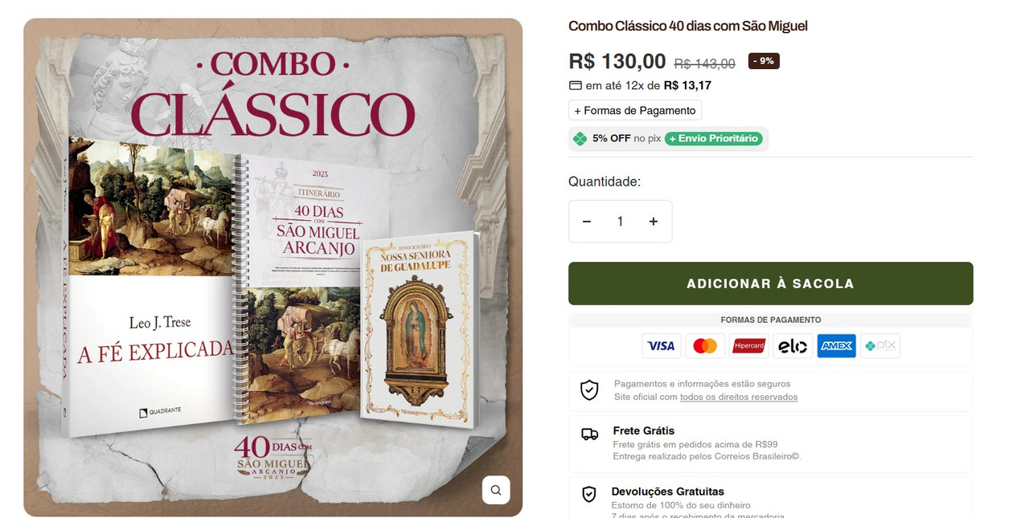Decrease quantity with the minus button
1029x518 pixels.
click(x=587, y=222)
